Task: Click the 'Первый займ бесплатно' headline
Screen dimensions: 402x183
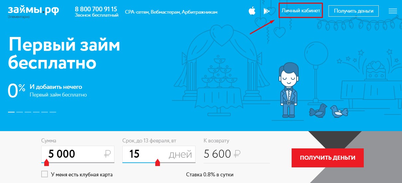Action: click(64, 53)
